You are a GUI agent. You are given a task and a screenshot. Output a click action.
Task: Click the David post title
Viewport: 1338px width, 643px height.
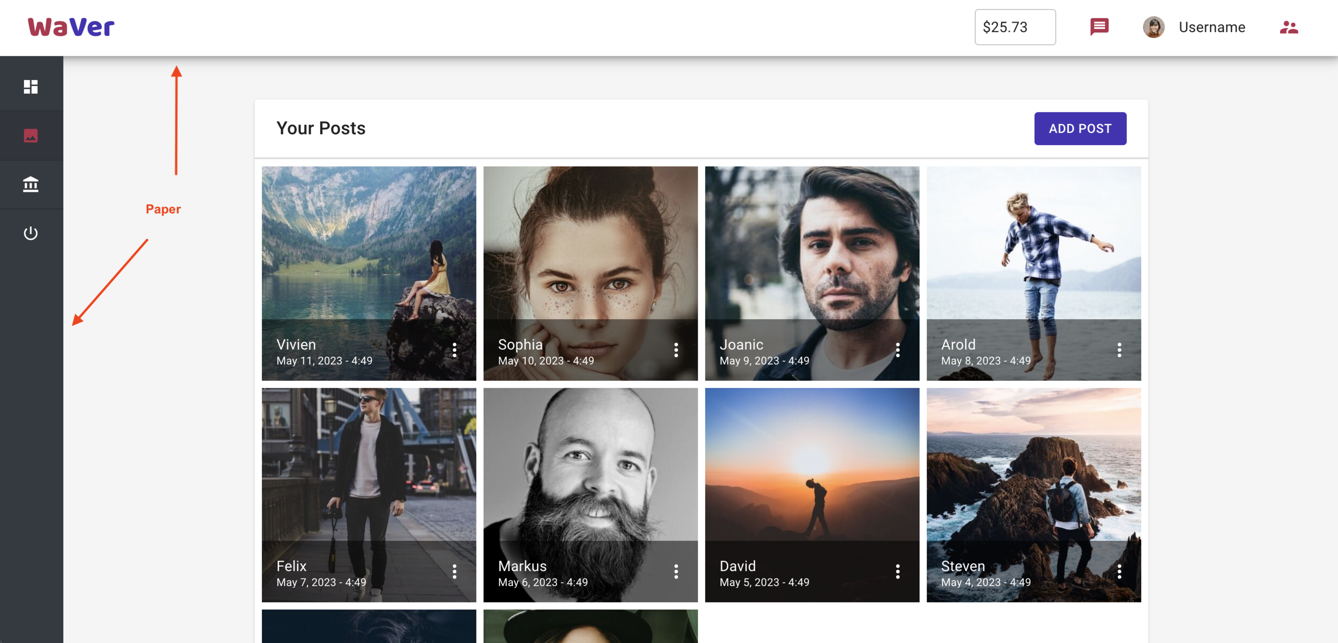pyautogui.click(x=737, y=566)
